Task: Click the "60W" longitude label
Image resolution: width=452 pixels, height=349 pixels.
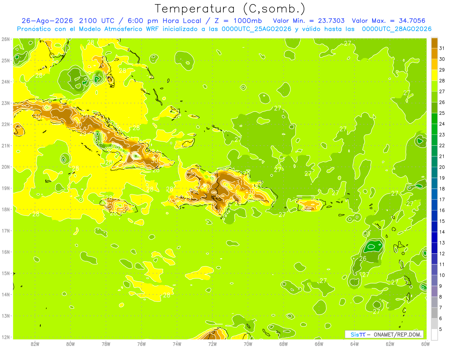Action: 425,344
